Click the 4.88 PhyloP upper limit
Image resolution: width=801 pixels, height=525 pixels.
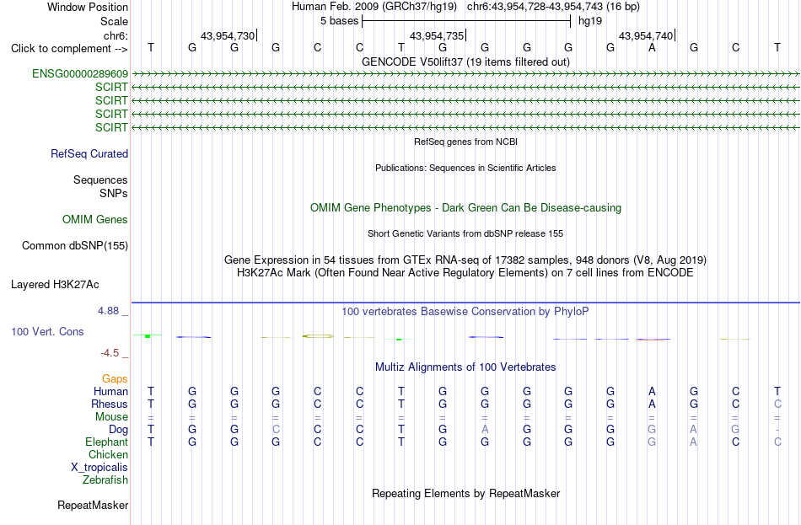click(x=108, y=310)
